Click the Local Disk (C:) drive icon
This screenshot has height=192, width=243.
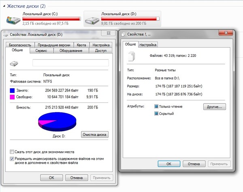(x=13, y=19)
